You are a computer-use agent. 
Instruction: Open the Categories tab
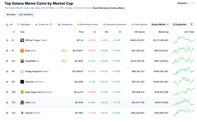pyautogui.click(x=65, y=24)
